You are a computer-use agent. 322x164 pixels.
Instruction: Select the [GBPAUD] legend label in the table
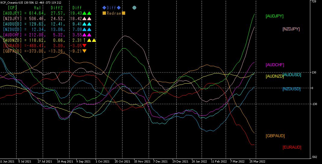12,51
